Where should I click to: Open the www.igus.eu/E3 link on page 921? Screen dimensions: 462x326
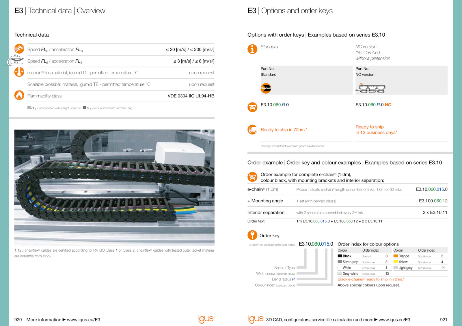(x=394, y=320)
